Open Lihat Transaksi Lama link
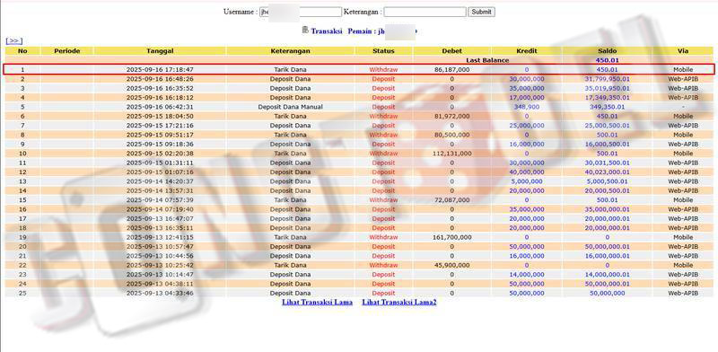Viewport: 718px width, 352px height. pos(318,303)
